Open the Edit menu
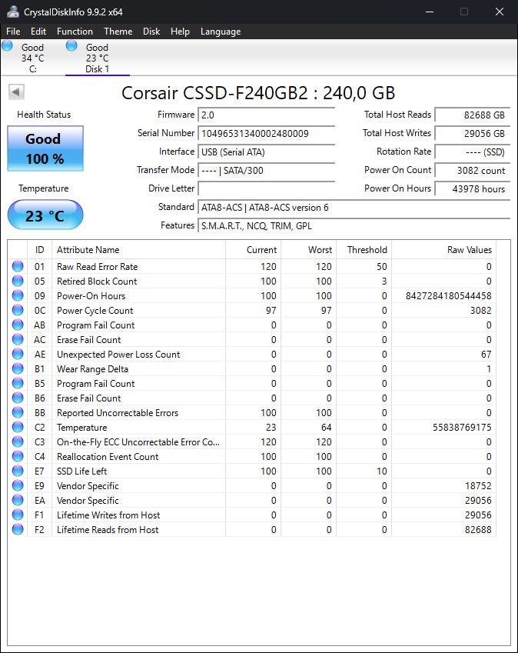The height and width of the screenshot is (653, 518). coord(38,32)
